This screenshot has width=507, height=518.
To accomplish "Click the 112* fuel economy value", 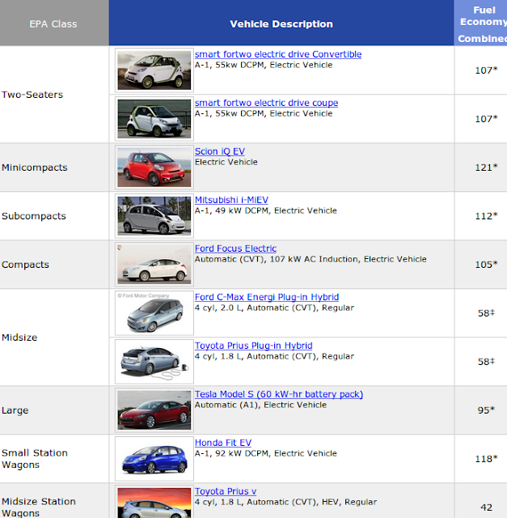I will pos(486,216).
